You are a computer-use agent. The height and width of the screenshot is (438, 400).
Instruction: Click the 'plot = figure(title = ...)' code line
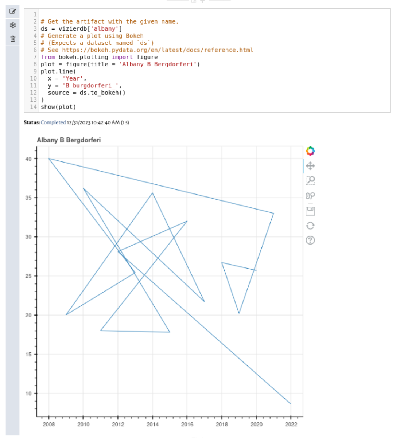coord(120,64)
